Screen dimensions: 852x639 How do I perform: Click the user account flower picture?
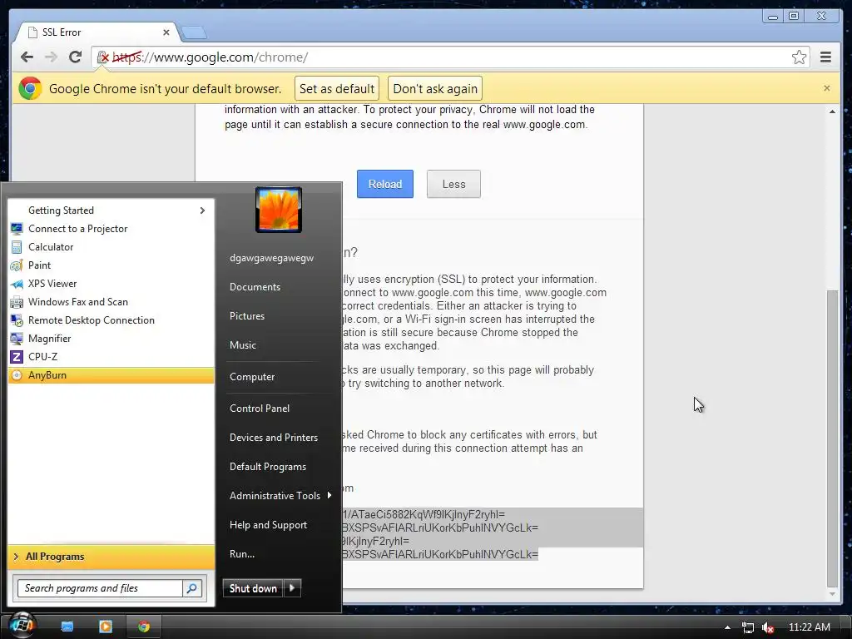tap(278, 210)
